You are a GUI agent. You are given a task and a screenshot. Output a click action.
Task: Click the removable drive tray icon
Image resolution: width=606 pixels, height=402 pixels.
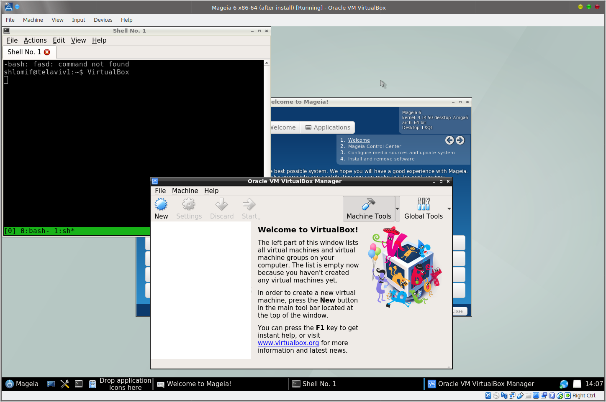577,384
